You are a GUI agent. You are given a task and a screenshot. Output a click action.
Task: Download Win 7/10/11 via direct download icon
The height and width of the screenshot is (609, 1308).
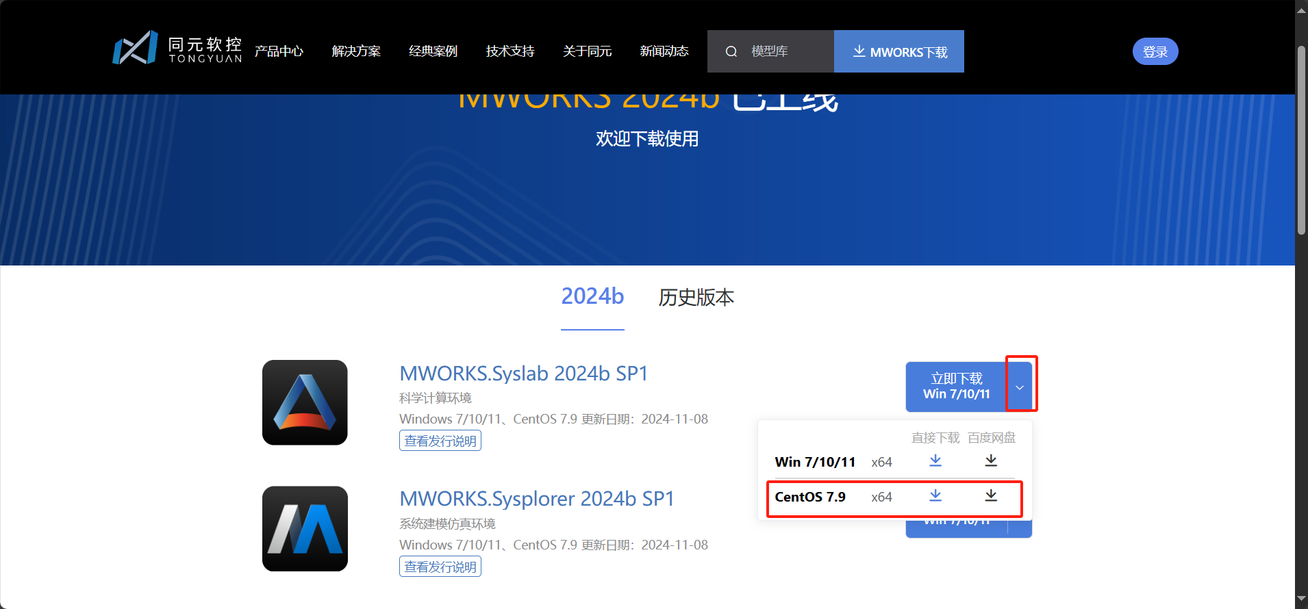coord(935,461)
